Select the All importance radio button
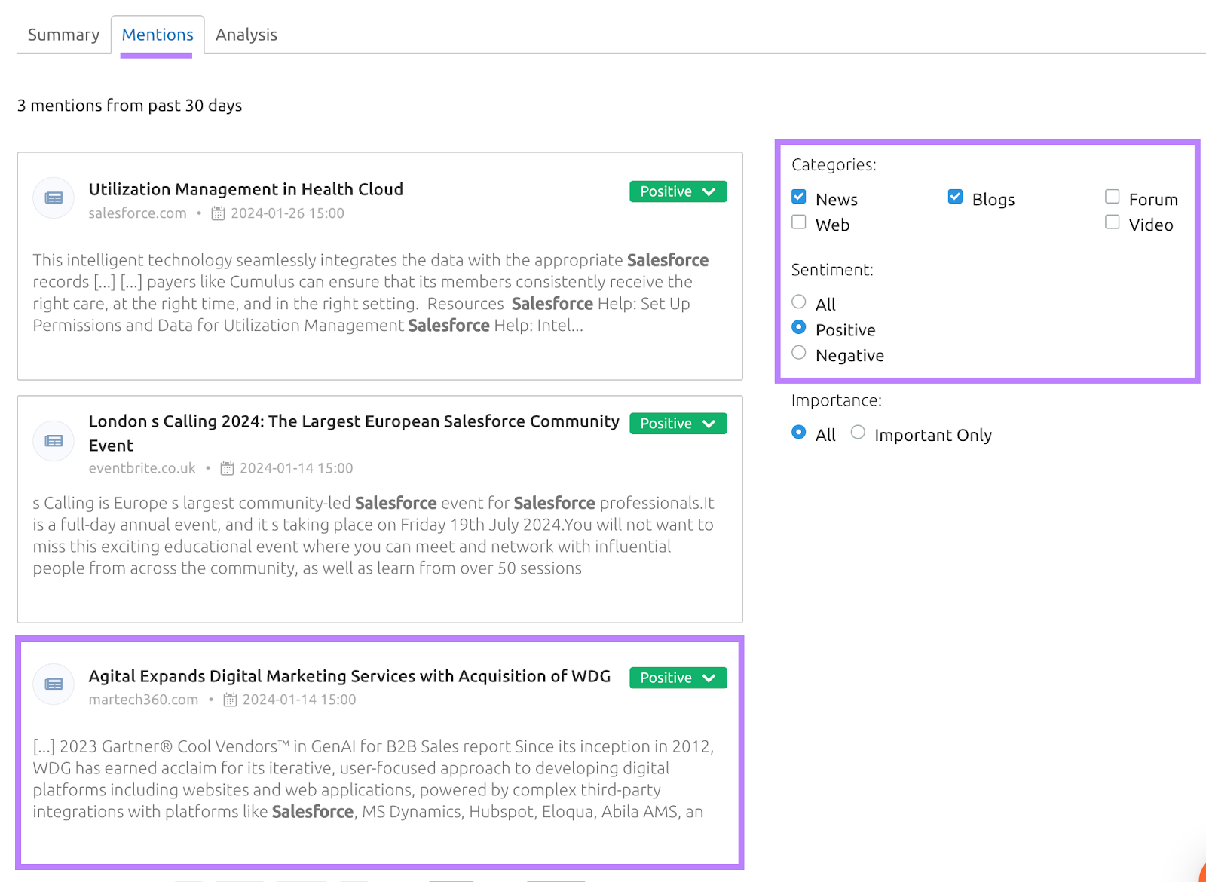The image size is (1206, 882). pyautogui.click(x=799, y=433)
